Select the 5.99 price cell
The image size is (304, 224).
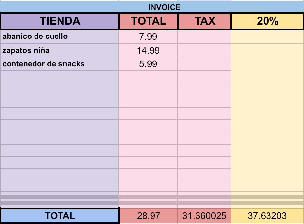(148, 64)
